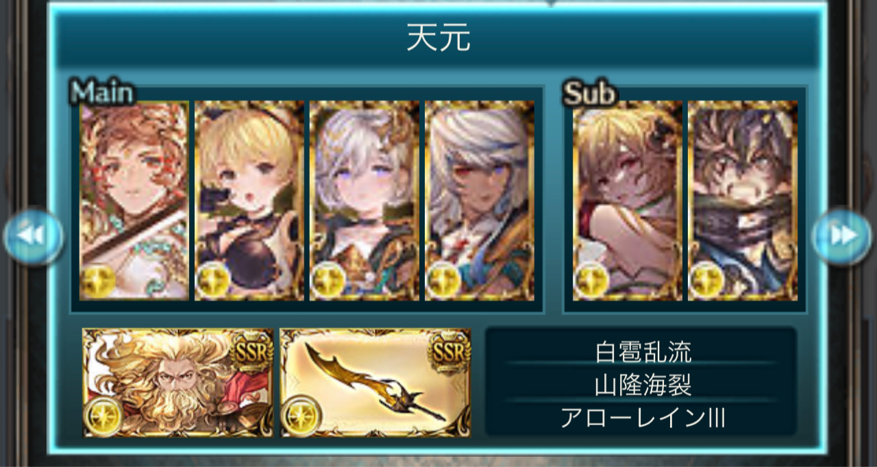Image resolution: width=877 pixels, height=467 pixels.
Task: Click the SSR badge on the weapon
Action: coord(448,352)
